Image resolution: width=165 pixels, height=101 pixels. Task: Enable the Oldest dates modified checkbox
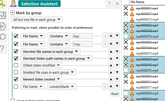(x=16, y=65)
